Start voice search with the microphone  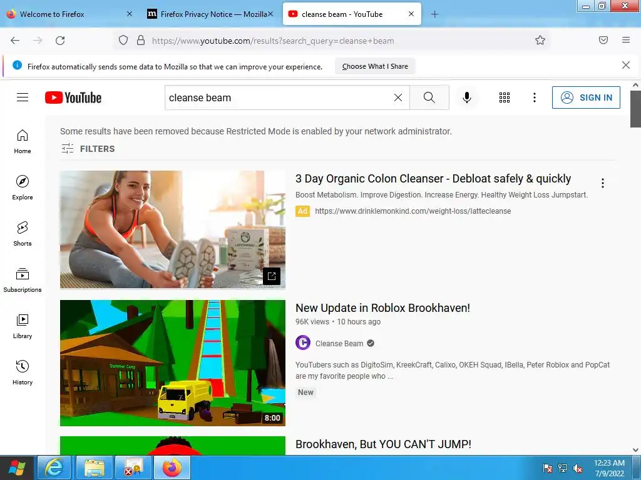click(467, 97)
